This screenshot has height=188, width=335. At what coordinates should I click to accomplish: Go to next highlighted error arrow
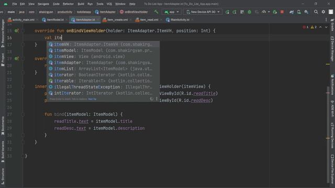coord(326,27)
